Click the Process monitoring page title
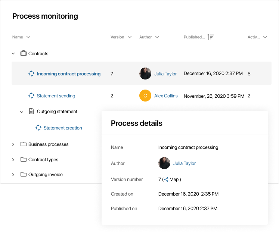The image size is (279, 234). click(x=45, y=16)
